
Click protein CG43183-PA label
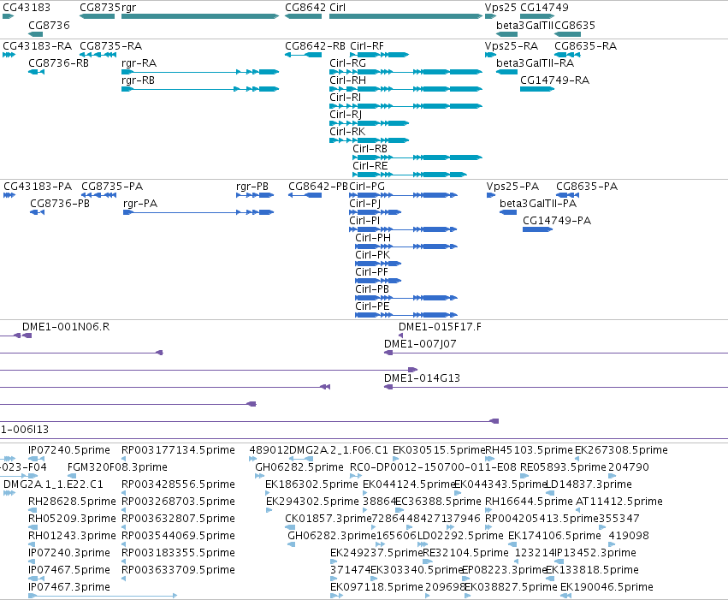38,187
